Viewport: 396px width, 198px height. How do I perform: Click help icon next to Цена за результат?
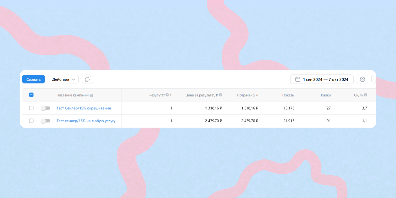(220, 95)
